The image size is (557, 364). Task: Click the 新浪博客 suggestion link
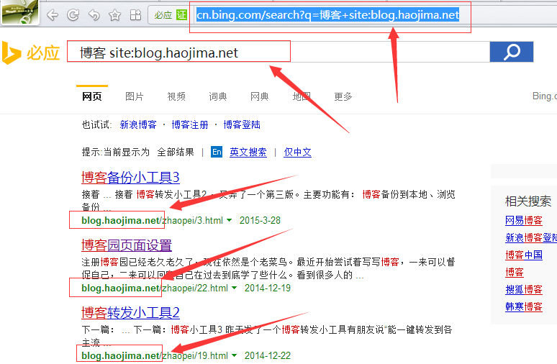138,124
